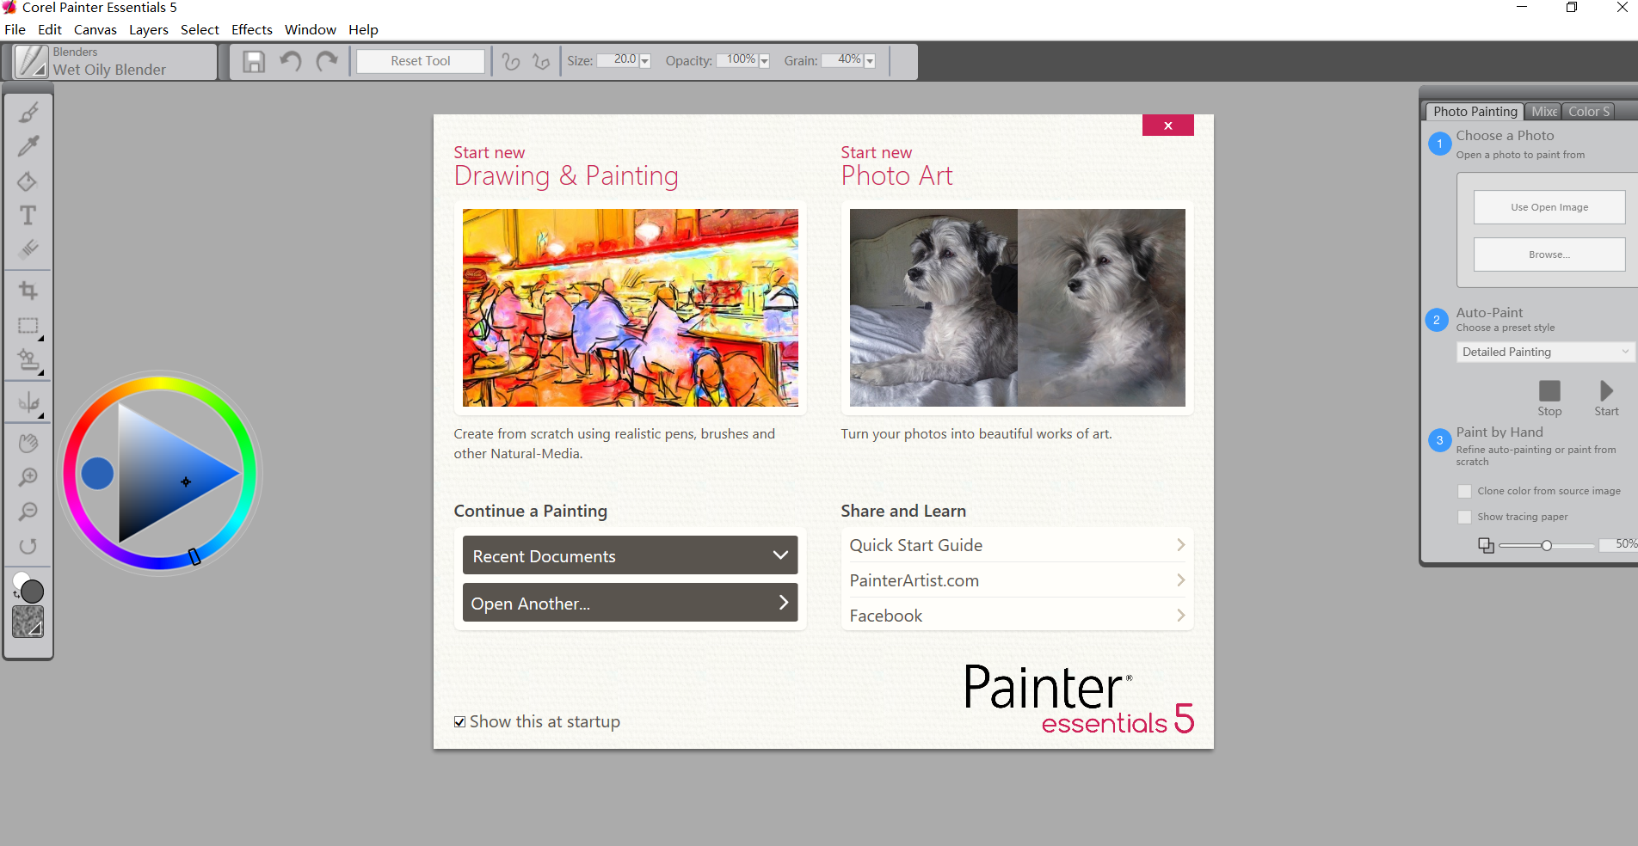Open the Size slider dropdown arrow
Viewport: 1638px width, 846px height.
click(645, 61)
